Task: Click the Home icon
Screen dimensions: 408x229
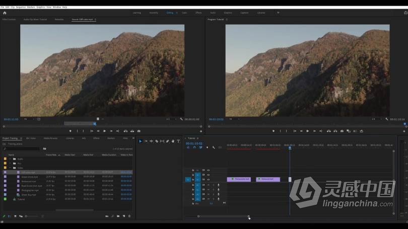Action: pos(5,13)
